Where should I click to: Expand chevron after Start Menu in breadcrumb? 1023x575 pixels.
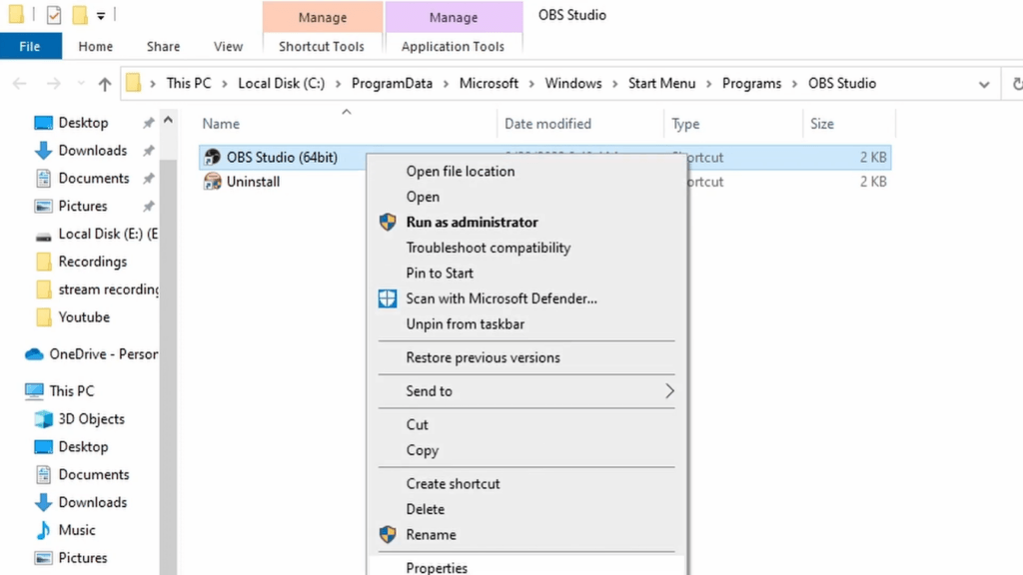708,84
